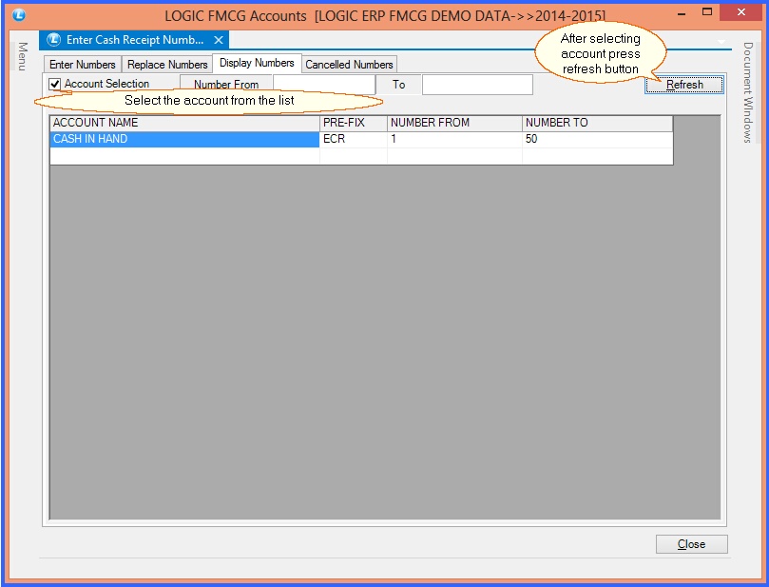Open the document tab list dropdown arrow
This screenshot has width=769, height=587.
(x=721, y=42)
